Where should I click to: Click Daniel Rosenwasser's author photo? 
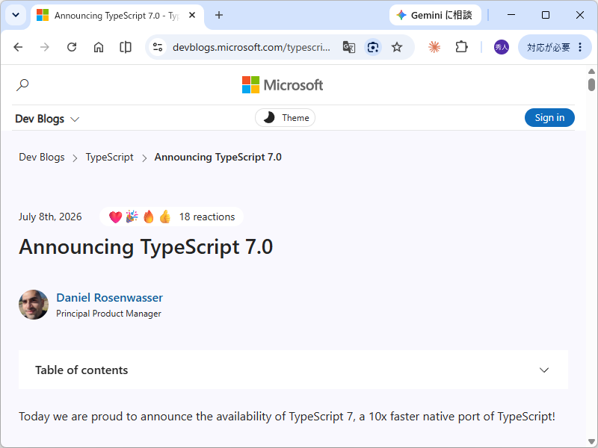34,305
